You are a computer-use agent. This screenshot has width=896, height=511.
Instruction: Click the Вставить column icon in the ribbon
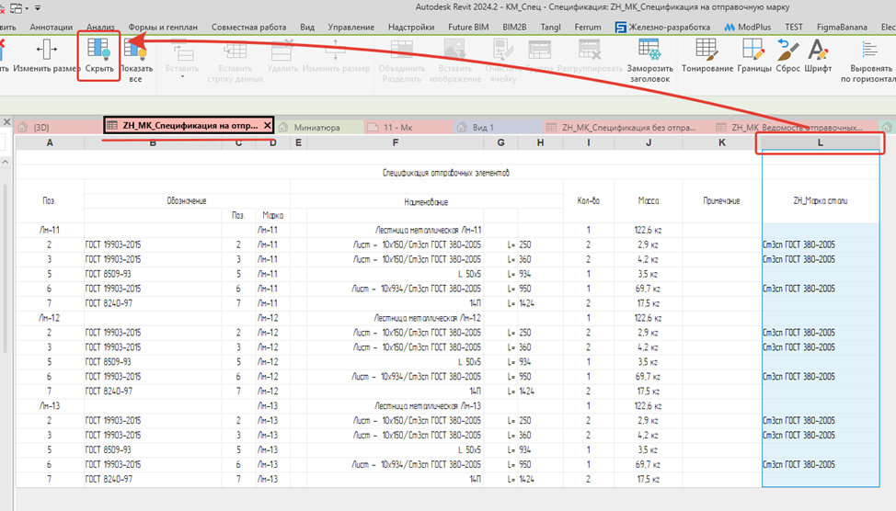point(182,51)
